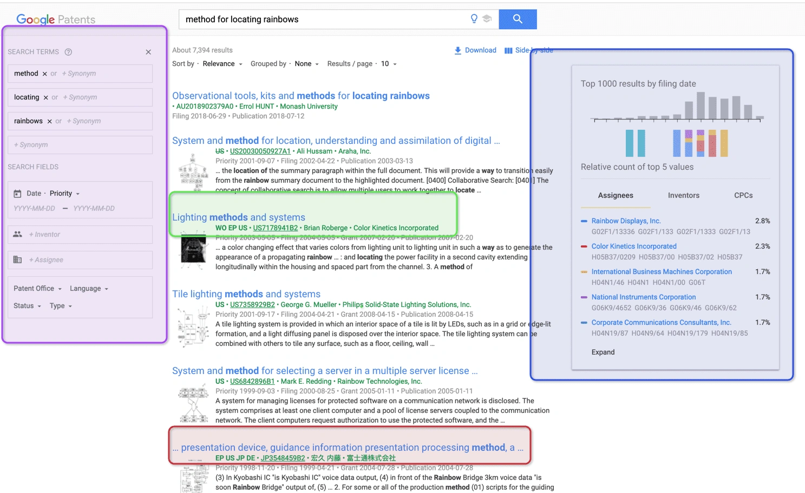Click the Download arrow icon

(x=458, y=50)
